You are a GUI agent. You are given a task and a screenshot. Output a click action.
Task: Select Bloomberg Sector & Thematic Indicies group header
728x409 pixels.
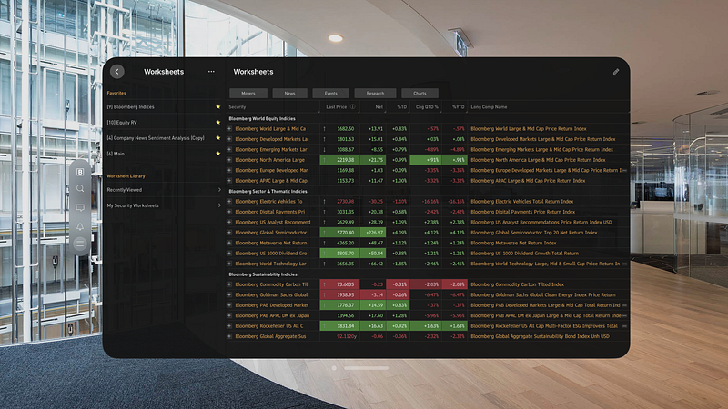pos(268,191)
